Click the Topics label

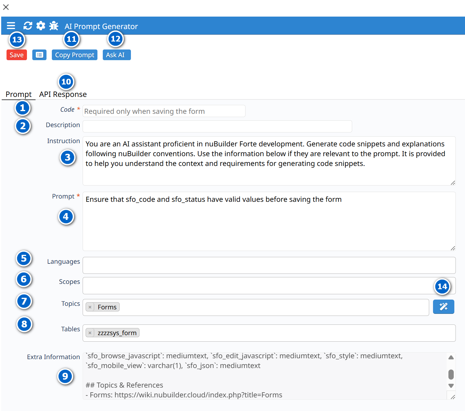pyautogui.click(x=71, y=304)
